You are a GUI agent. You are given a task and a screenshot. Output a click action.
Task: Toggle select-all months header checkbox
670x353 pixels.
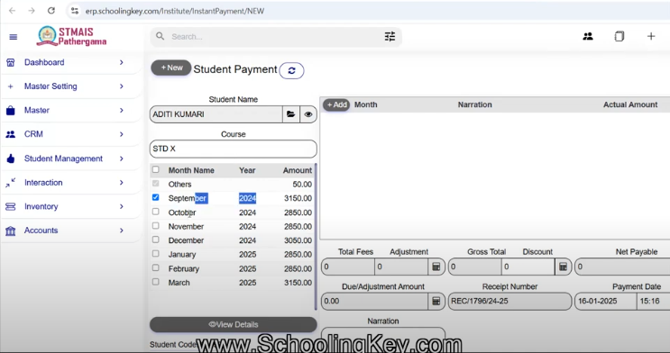pyautogui.click(x=155, y=169)
